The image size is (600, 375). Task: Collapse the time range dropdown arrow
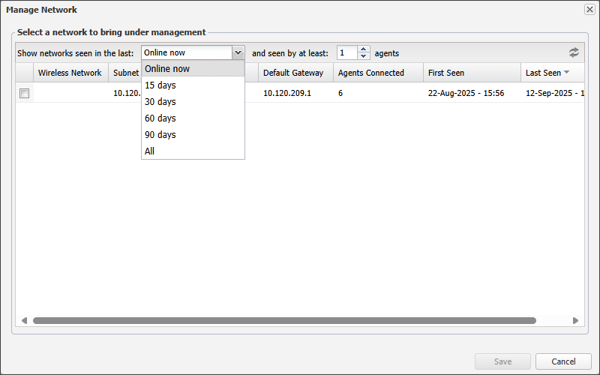tap(238, 52)
